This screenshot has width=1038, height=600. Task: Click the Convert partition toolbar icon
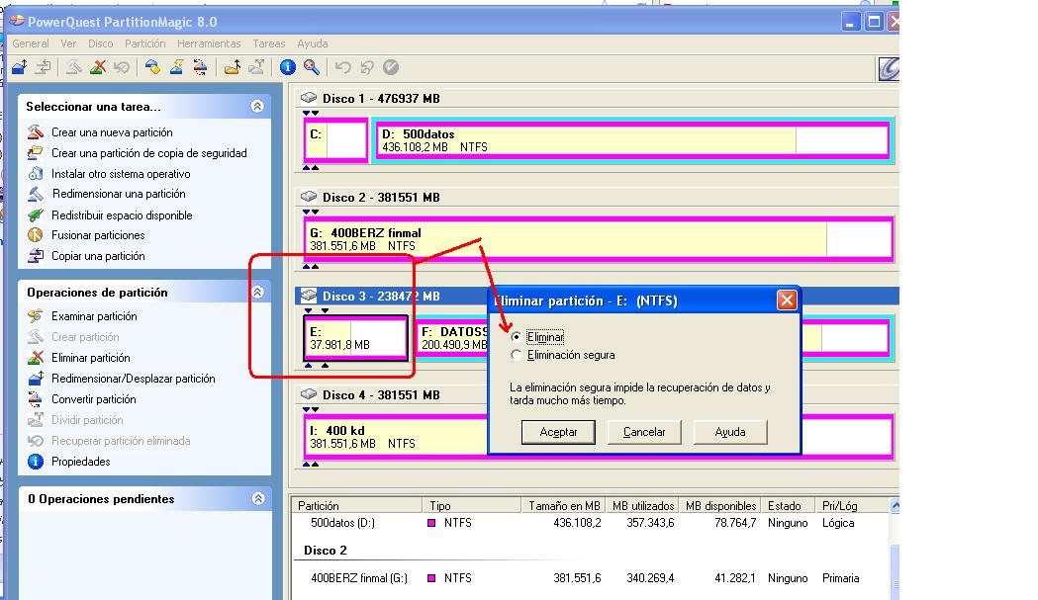coord(200,67)
